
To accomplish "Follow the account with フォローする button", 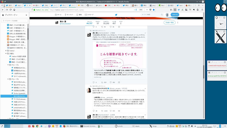I will point(170,23).
